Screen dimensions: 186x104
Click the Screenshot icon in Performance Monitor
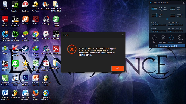(x=171, y=38)
